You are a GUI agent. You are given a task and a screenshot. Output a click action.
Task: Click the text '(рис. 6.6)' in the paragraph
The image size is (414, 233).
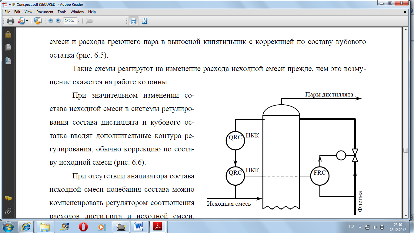click(x=130, y=162)
